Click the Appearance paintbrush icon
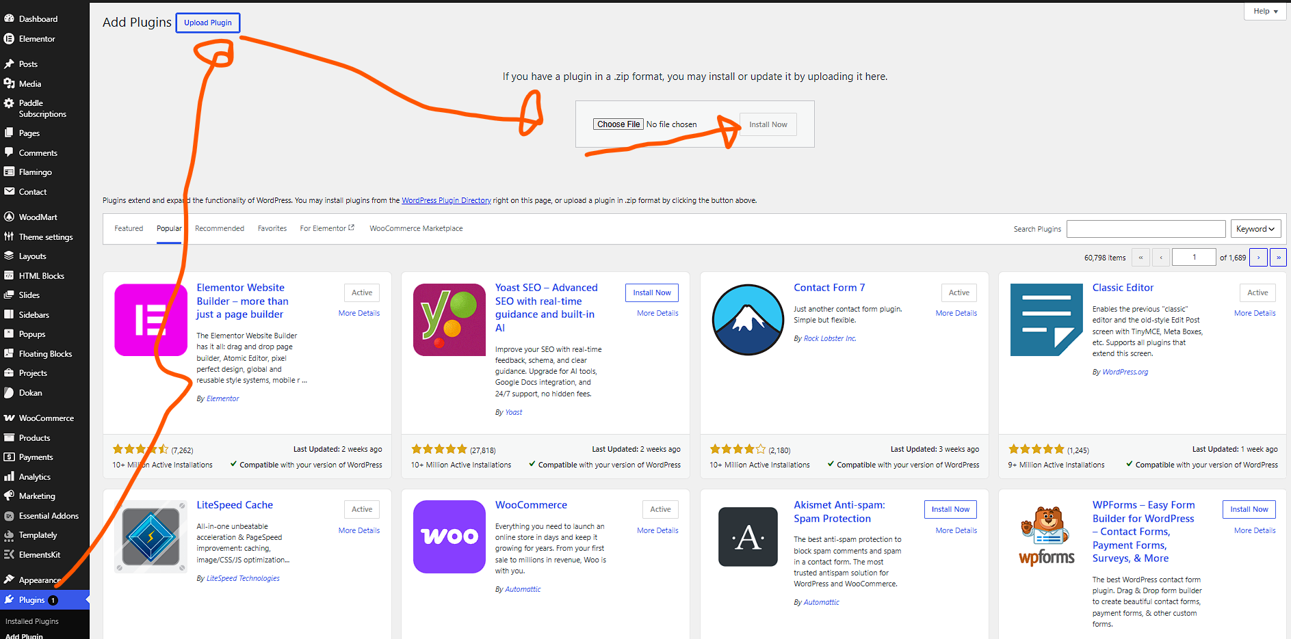This screenshot has width=1291, height=639. (9, 580)
